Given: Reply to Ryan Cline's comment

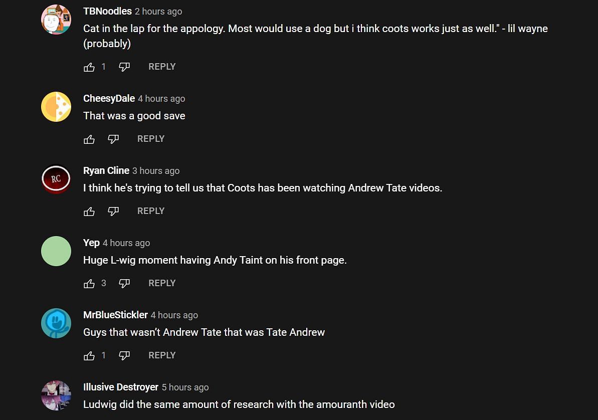Looking at the screenshot, I should [x=151, y=211].
